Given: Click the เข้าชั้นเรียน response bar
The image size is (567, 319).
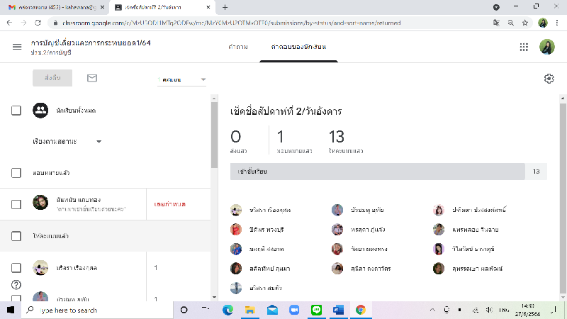Looking at the screenshot, I should pos(377,172).
